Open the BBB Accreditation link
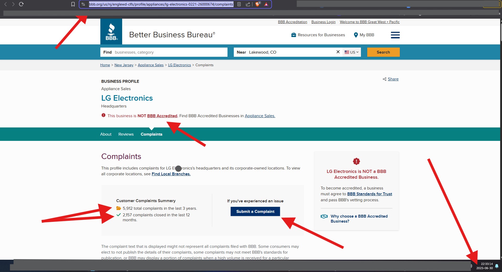 [292, 22]
